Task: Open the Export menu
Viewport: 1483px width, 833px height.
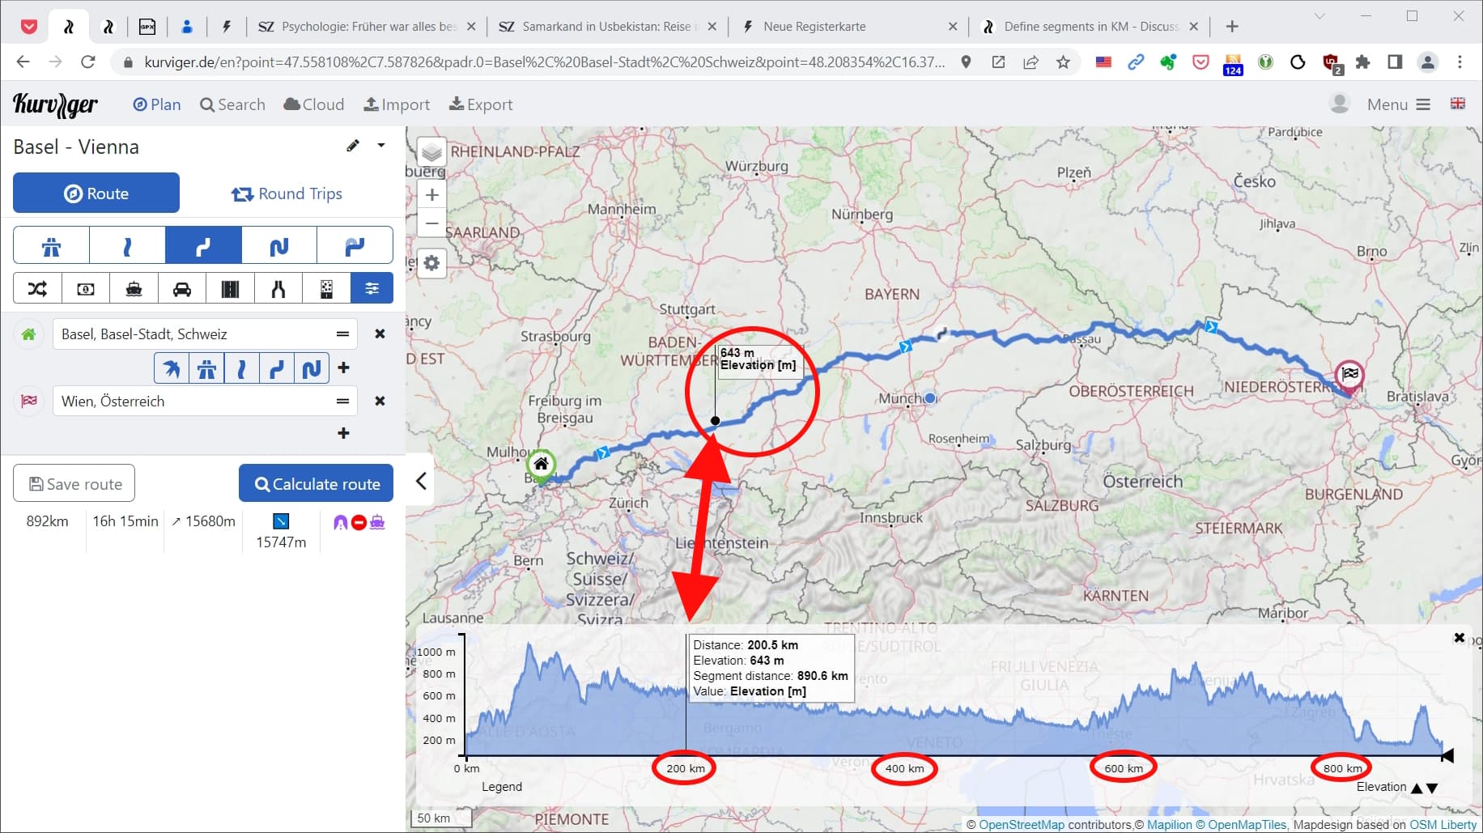Action: (x=481, y=104)
